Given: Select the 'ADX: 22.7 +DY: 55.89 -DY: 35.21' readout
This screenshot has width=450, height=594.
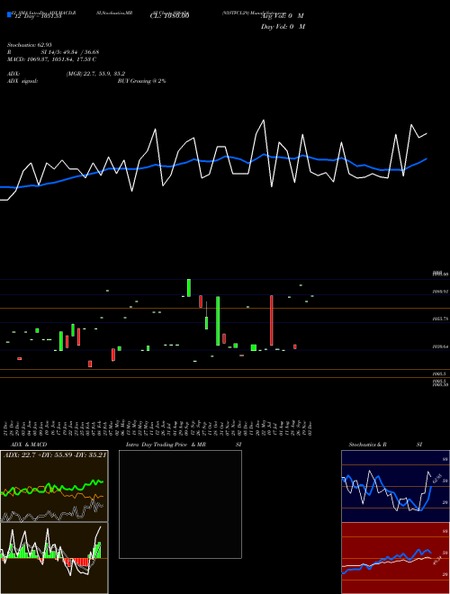Looking at the screenshot, I should click(x=55, y=454).
